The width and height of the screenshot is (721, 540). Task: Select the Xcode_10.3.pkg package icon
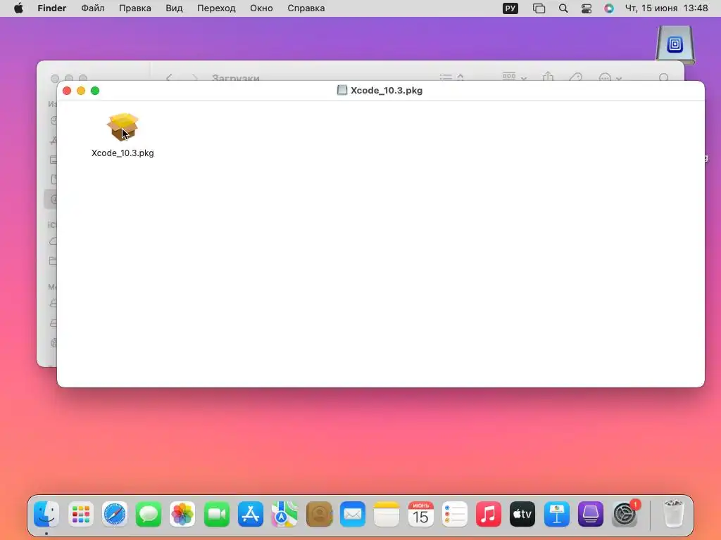coord(123,127)
